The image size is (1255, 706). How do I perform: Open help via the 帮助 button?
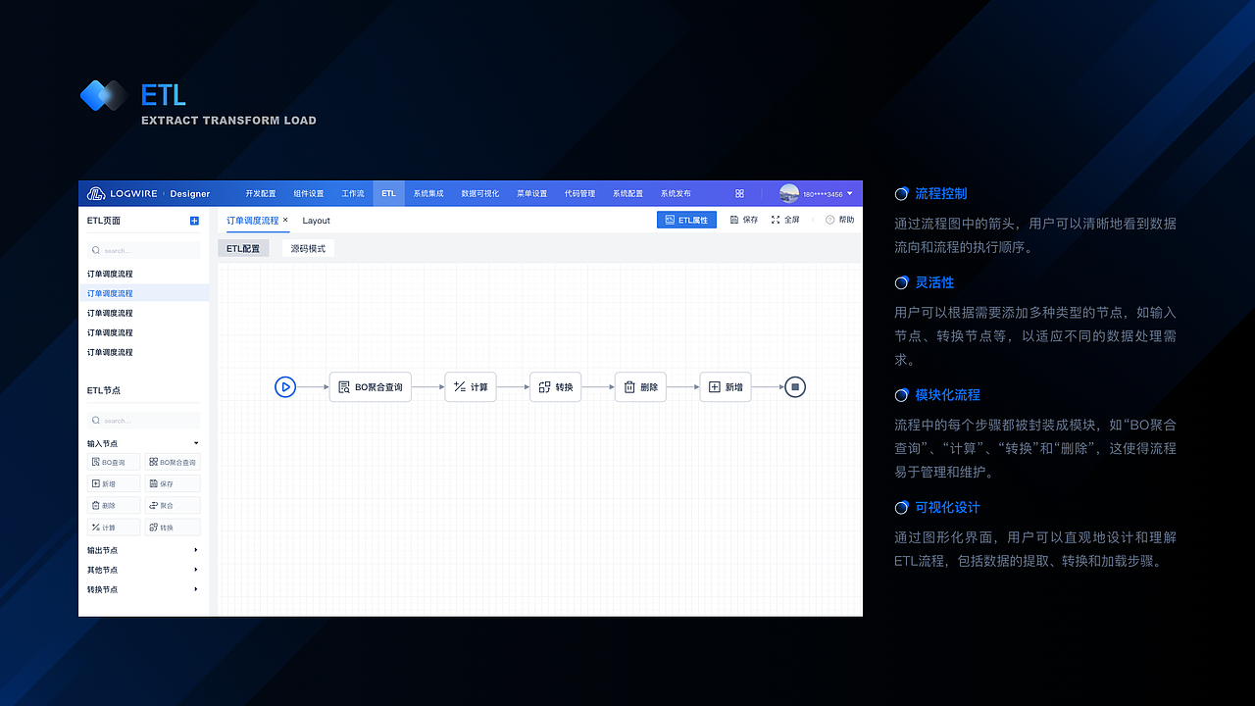click(x=840, y=221)
